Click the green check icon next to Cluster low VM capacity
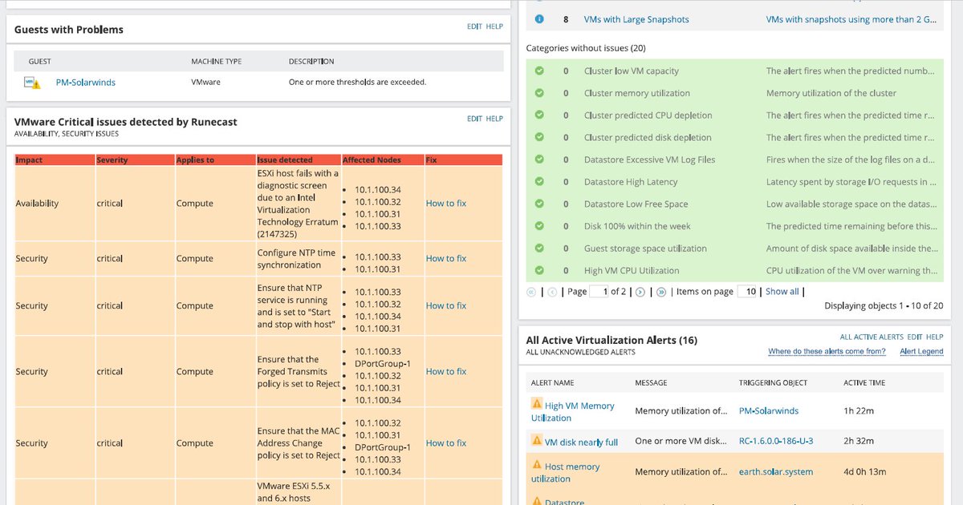The width and height of the screenshot is (963, 505). 538,71
